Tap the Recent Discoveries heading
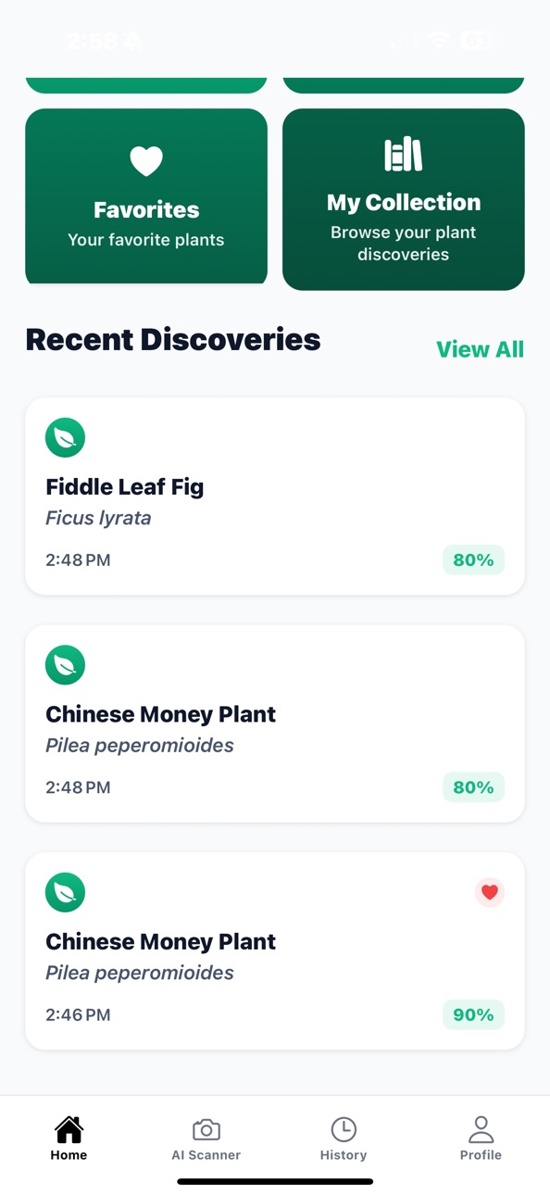 click(173, 340)
